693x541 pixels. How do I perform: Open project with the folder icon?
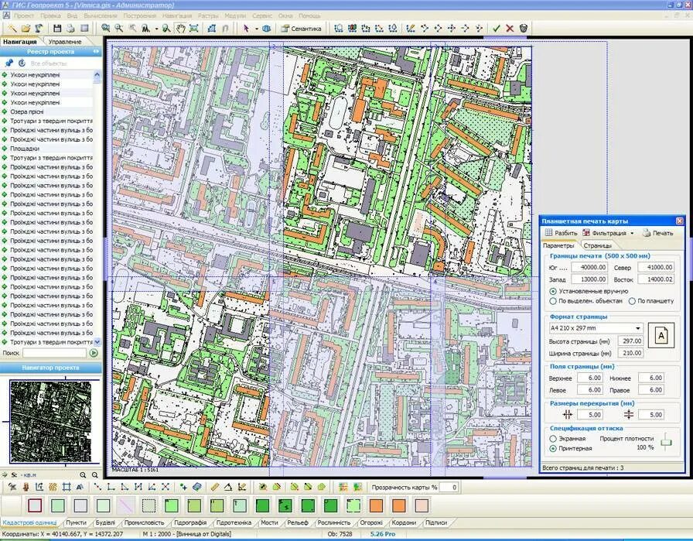click(x=26, y=29)
